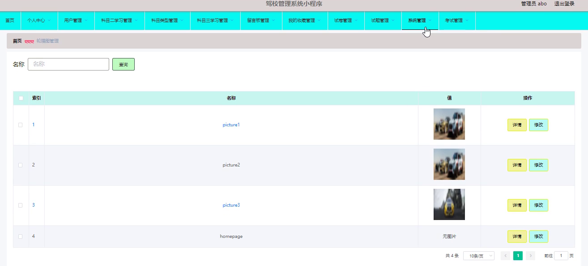Screen dimensions: 588x266
Task: Open the picture1 link
Action: 231,125
